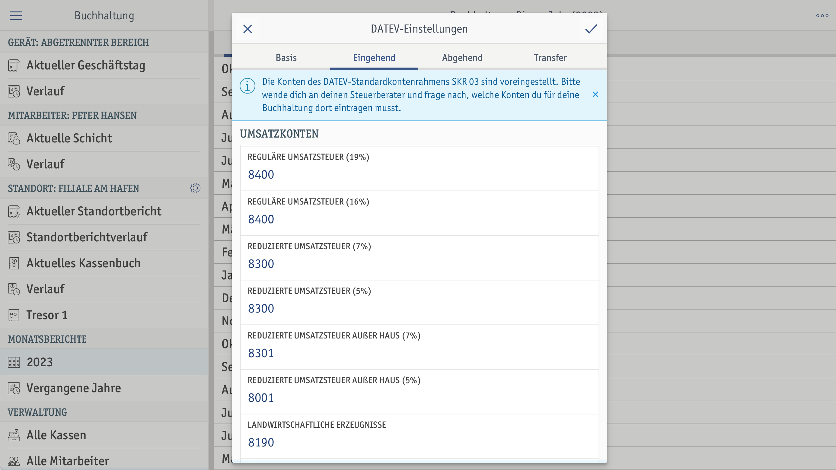Close the DATEV-Einstellungen dialog
Image resolution: width=836 pixels, height=470 pixels.
click(247, 29)
